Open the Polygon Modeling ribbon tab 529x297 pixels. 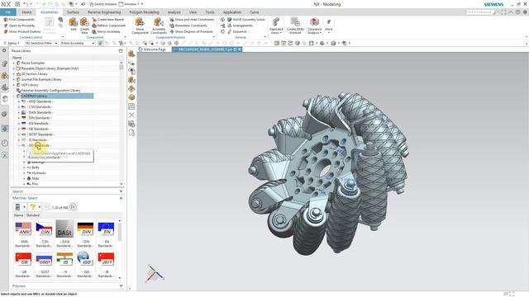click(144, 12)
